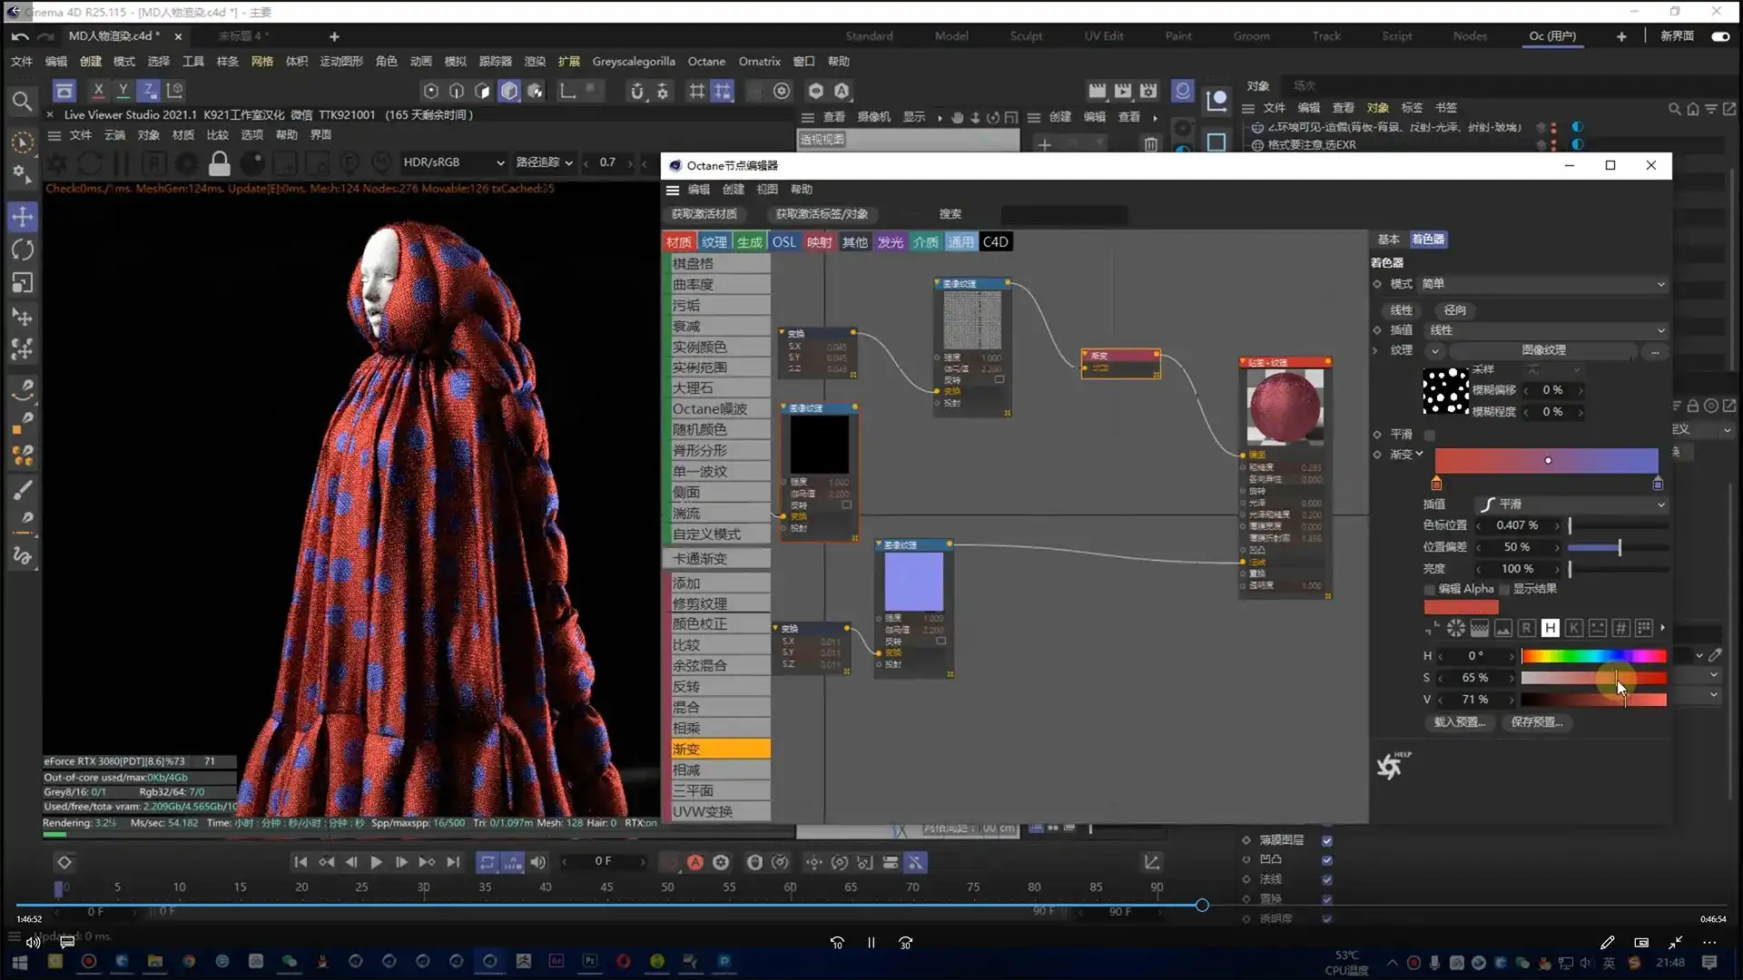The width and height of the screenshot is (1743, 980).
Task: Click the 获取激活材质 button
Action: click(x=704, y=214)
